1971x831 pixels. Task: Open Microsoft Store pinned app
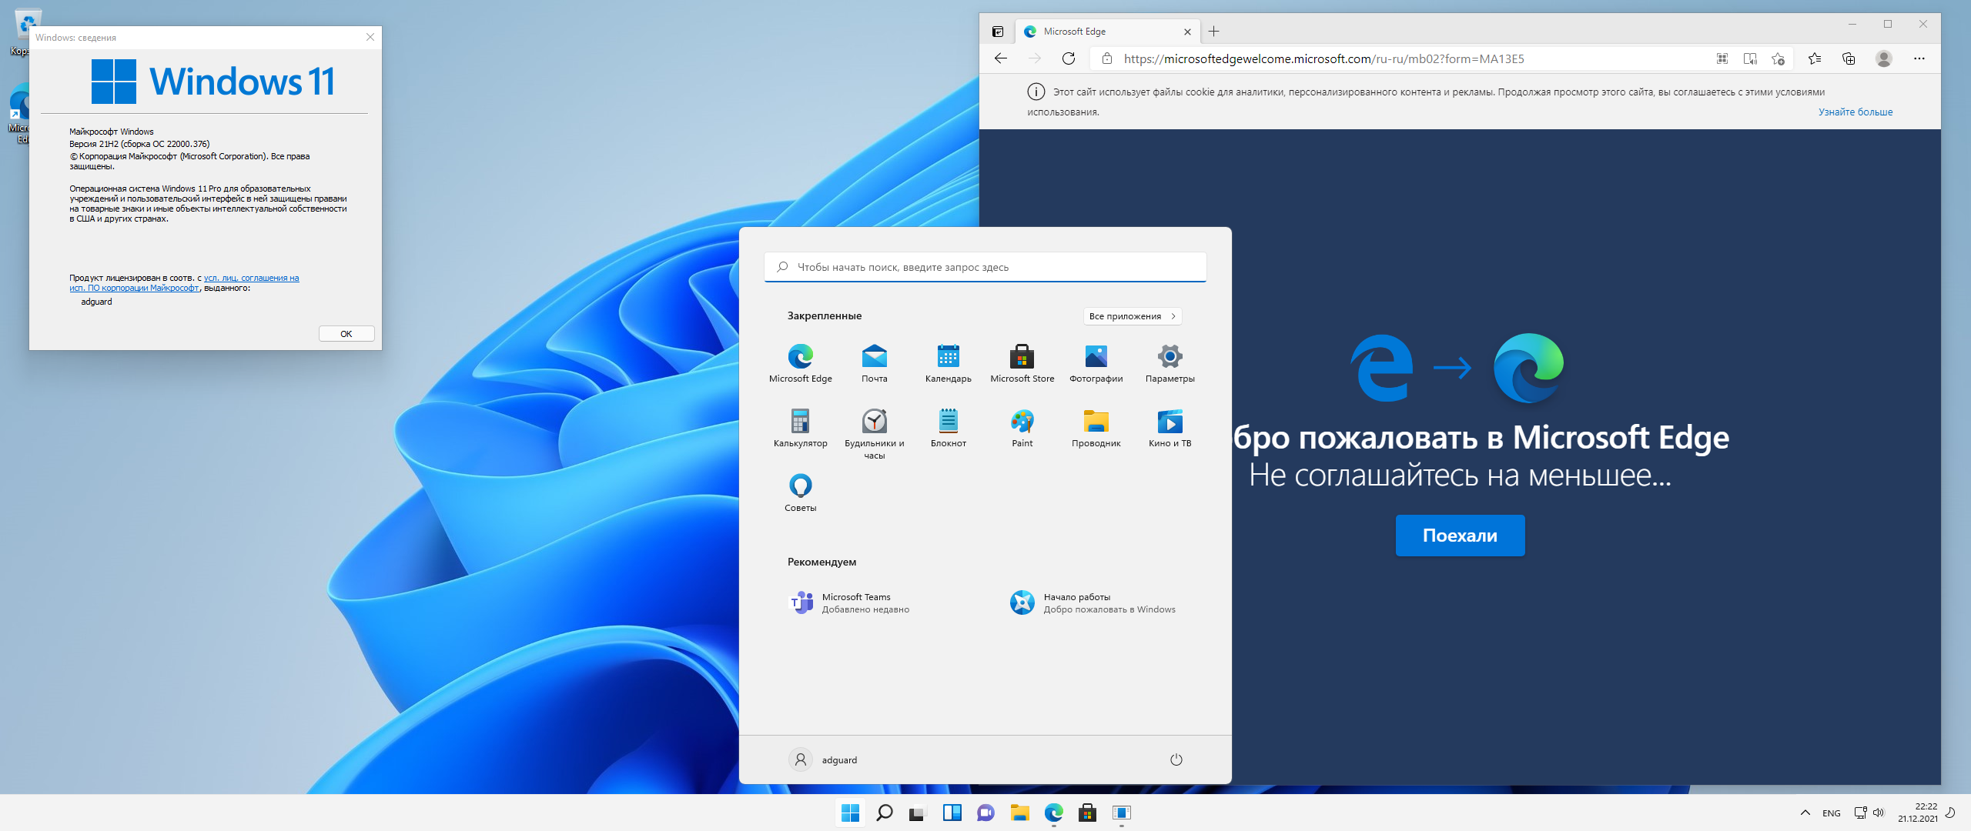[x=1022, y=357]
